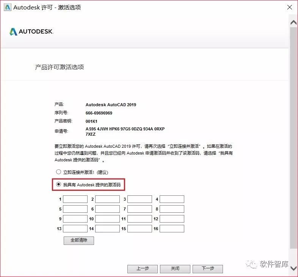This screenshot has width=298, height=277.
Task: Click the scrollbar up arrow
Action: (x=293, y=23)
